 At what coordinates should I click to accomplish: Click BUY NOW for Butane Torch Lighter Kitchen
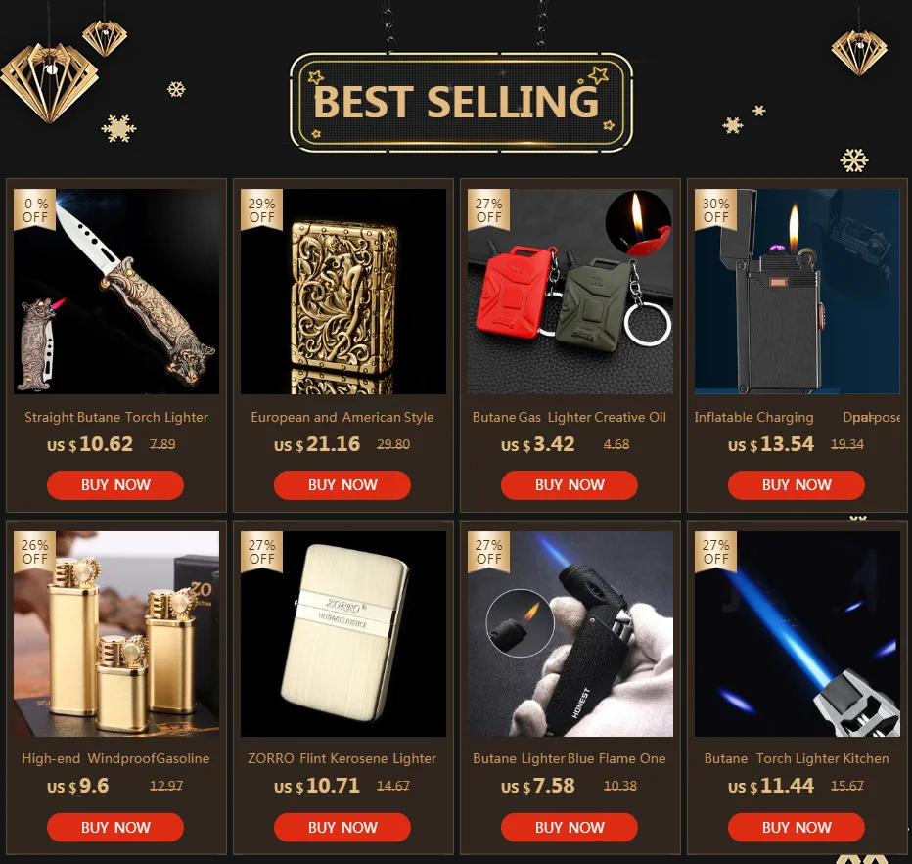coord(796,827)
